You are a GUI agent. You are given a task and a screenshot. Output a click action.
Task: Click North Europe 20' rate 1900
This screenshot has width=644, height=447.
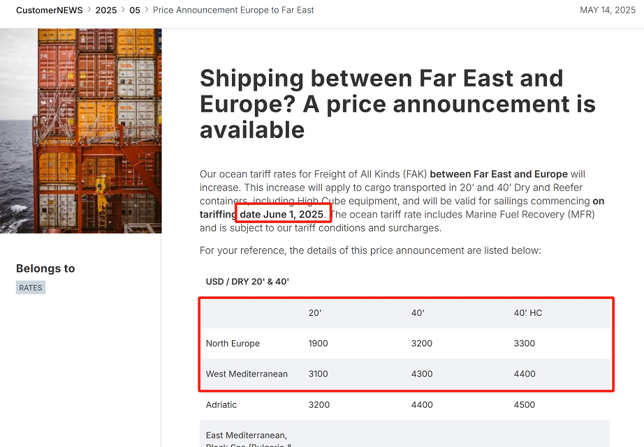(x=319, y=343)
